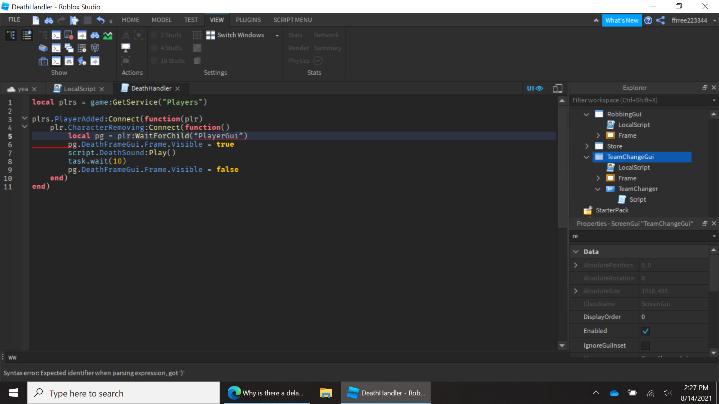Click the Script Recovery icon with red stop
Image resolution: width=719 pixels, height=404 pixels.
point(69,35)
